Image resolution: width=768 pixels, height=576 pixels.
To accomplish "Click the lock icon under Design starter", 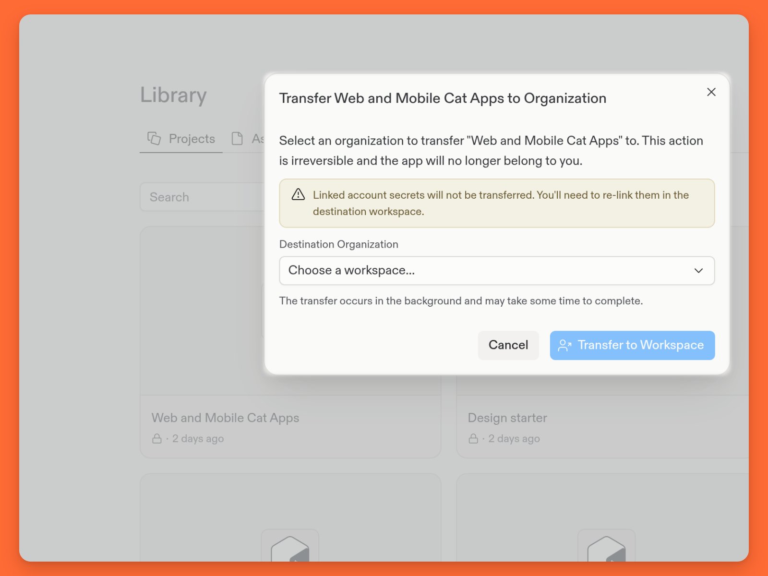I will click(473, 439).
